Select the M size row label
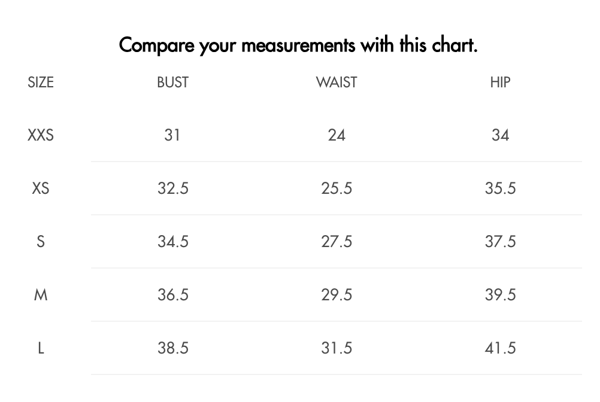This screenshot has height=402, width=600. tap(41, 295)
